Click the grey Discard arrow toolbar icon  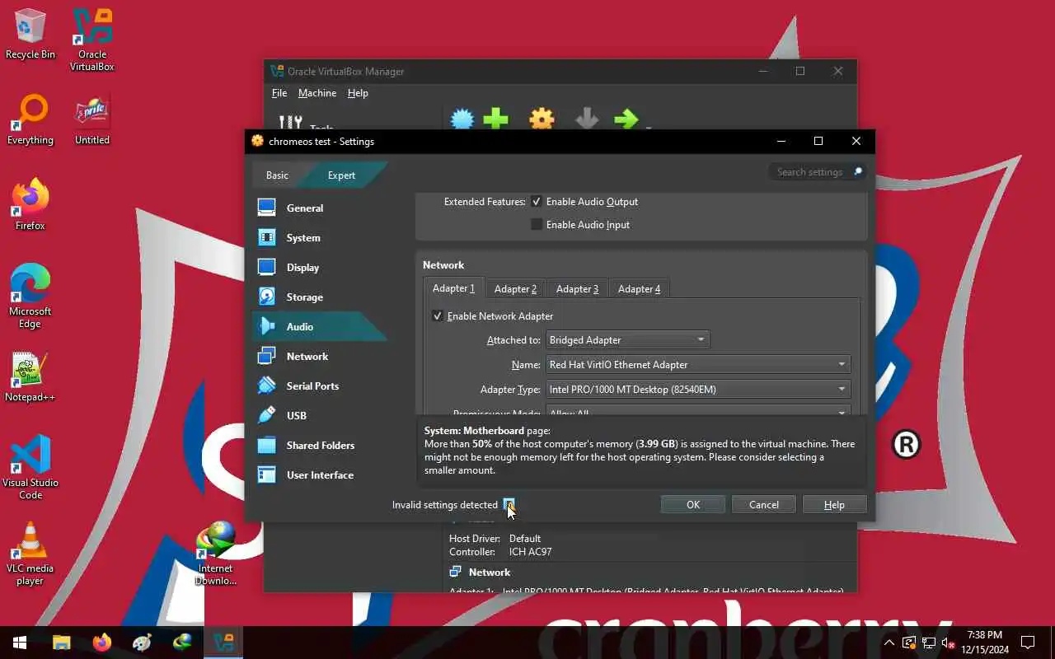(587, 120)
